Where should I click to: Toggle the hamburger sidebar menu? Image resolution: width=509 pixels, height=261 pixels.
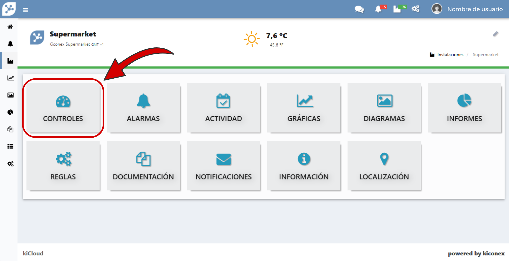pos(25,10)
